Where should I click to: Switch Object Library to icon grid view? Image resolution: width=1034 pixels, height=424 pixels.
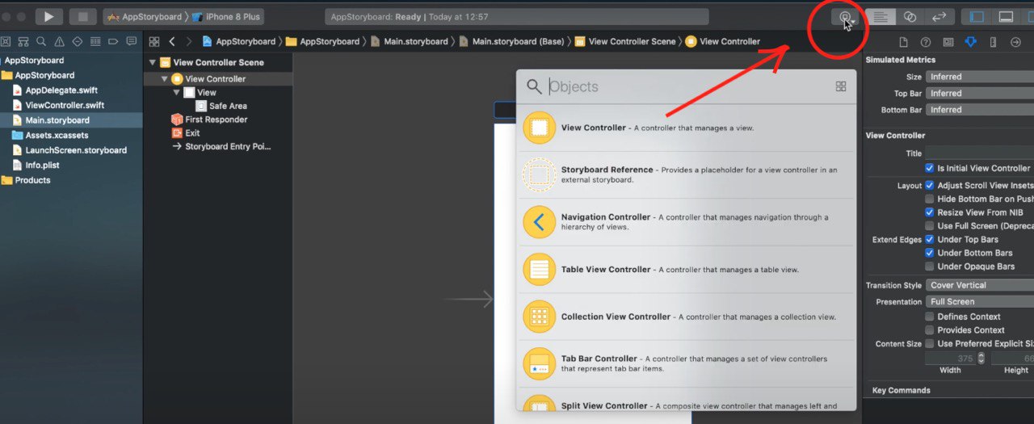[841, 86]
